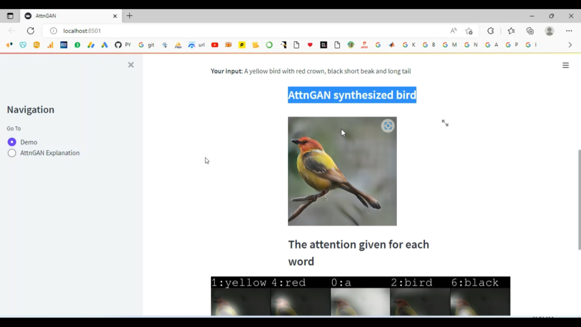Click the IEEE bookmark icon
Viewport: 581px width, 327px height.
point(64,45)
